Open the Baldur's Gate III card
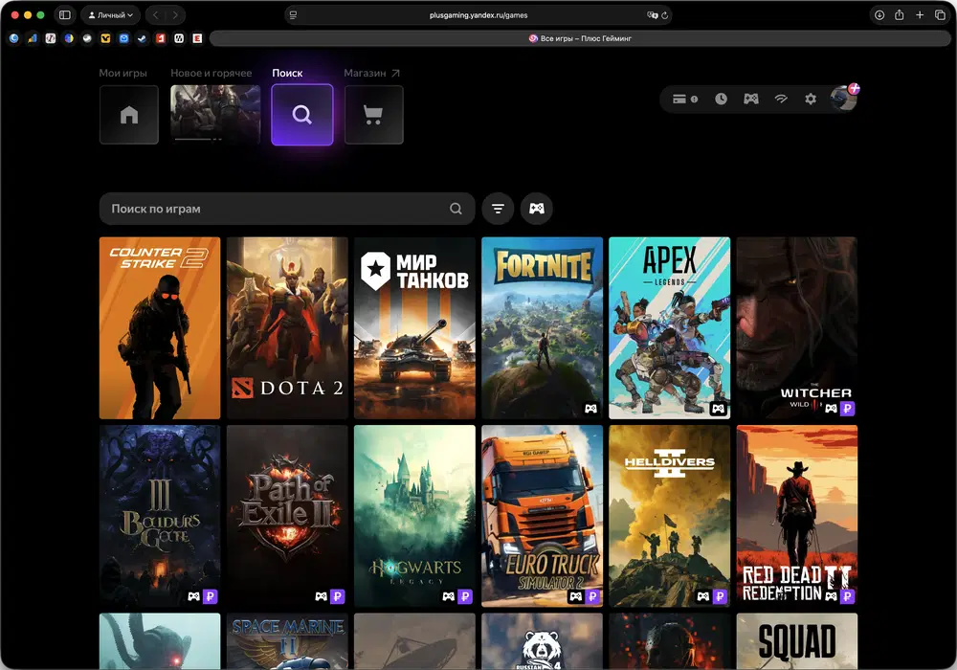The width and height of the screenshot is (957, 670). point(160,516)
